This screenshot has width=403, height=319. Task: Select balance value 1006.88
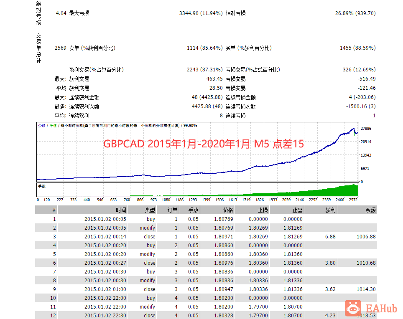(366, 237)
